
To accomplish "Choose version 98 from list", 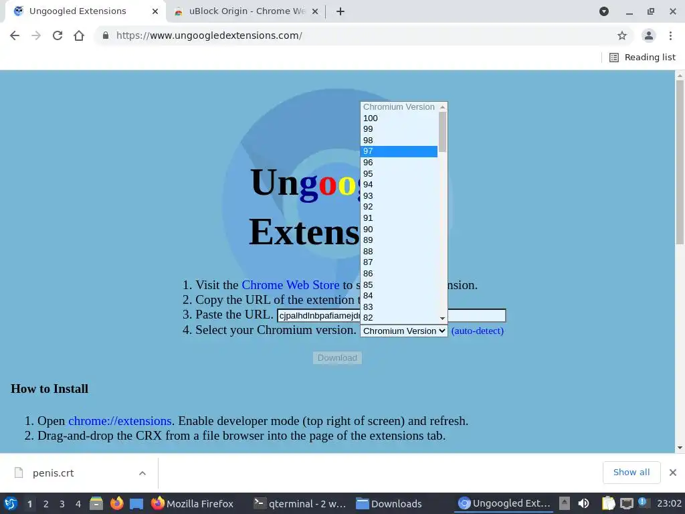I will [x=399, y=141].
